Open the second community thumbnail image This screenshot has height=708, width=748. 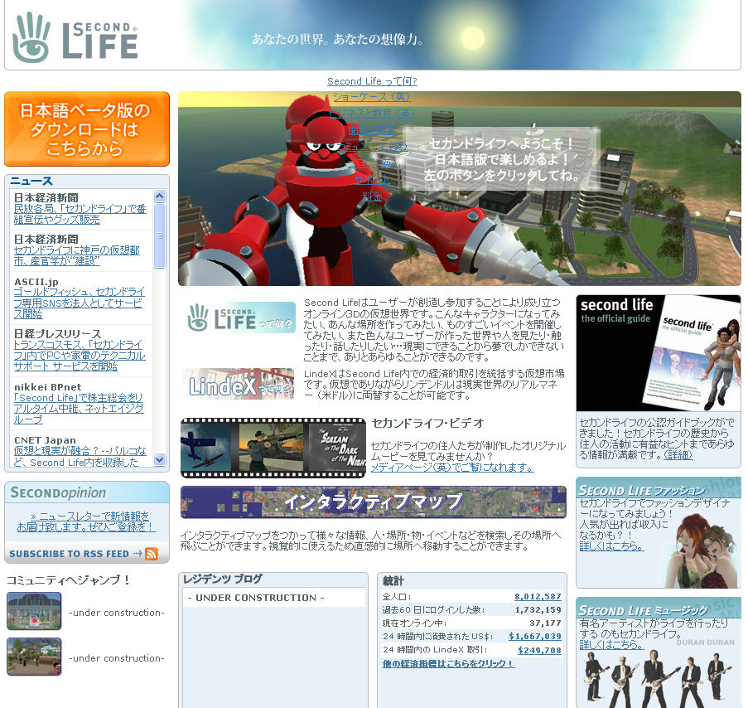pyautogui.click(x=34, y=657)
